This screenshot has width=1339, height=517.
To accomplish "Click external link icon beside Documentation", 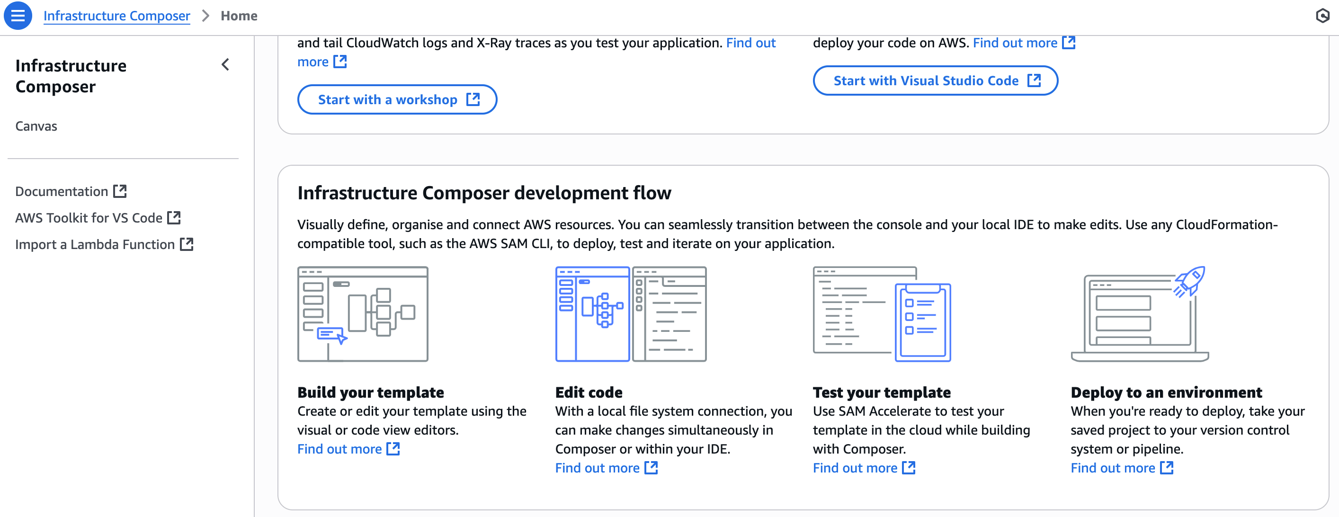I will click(120, 191).
